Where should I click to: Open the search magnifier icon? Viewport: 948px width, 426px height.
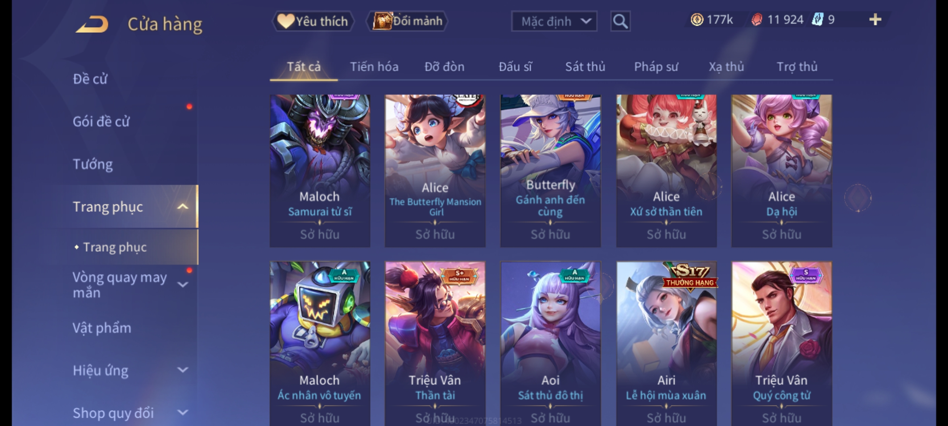pos(620,21)
